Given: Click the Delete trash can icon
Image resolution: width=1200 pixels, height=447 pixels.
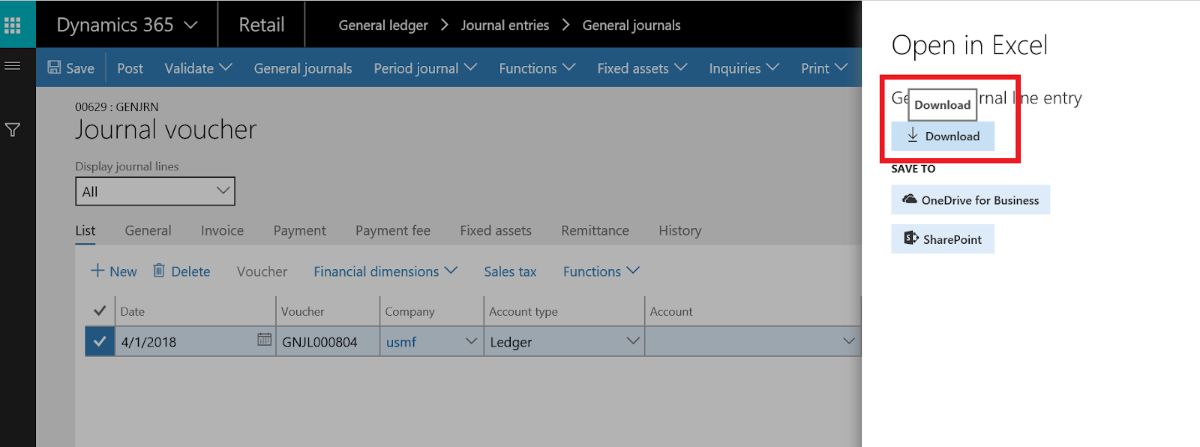Looking at the screenshot, I should pyautogui.click(x=159, y=271).
